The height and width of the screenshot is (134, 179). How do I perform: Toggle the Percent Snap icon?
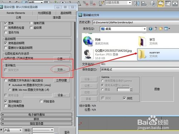tap(86, 3)
